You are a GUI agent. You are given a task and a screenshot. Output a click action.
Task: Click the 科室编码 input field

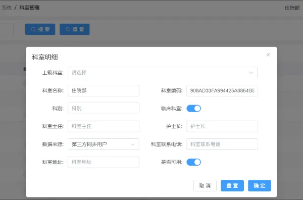pos(222,90)
